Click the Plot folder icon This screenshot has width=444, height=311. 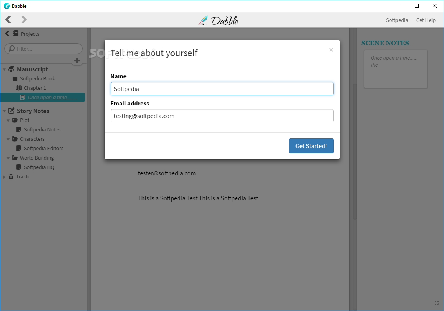click(15, 120)
